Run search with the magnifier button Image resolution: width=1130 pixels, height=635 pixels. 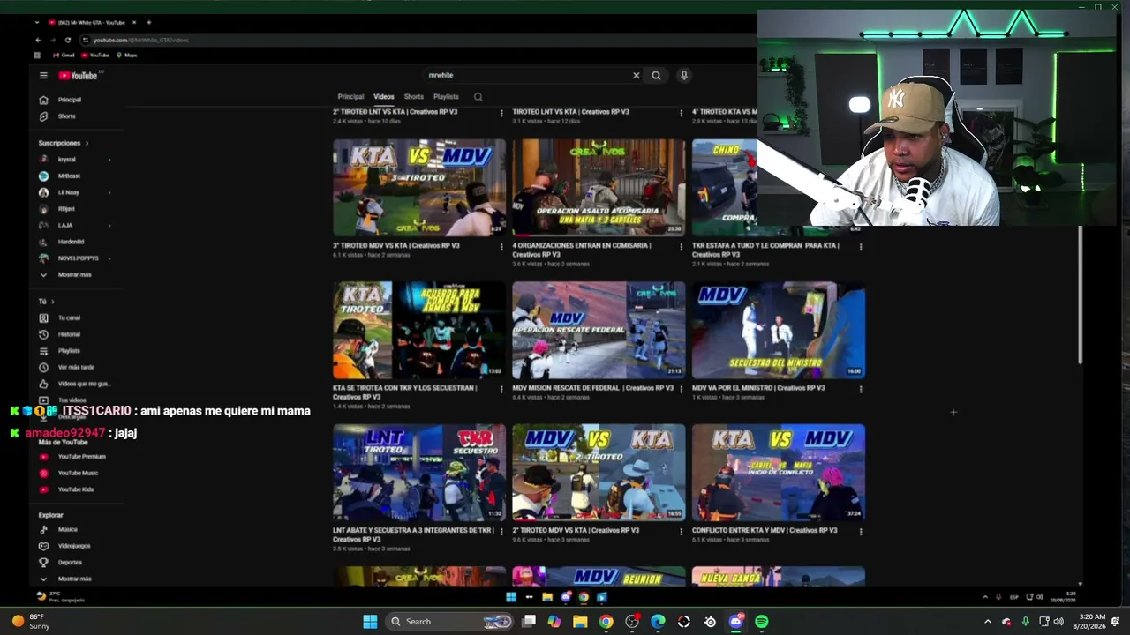pyautogui.click(x=656, y=76)
